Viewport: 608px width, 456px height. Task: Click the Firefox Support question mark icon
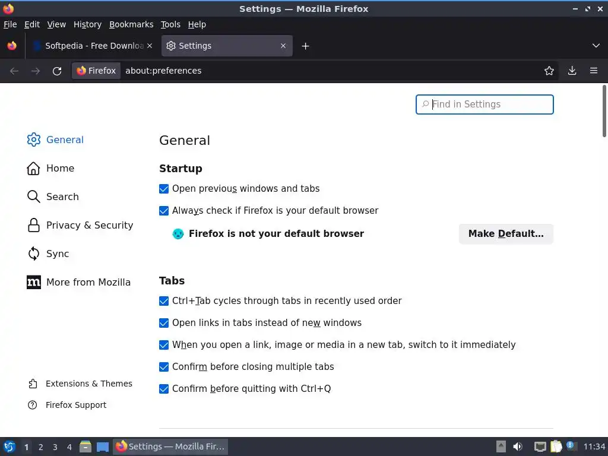(33, 405)
